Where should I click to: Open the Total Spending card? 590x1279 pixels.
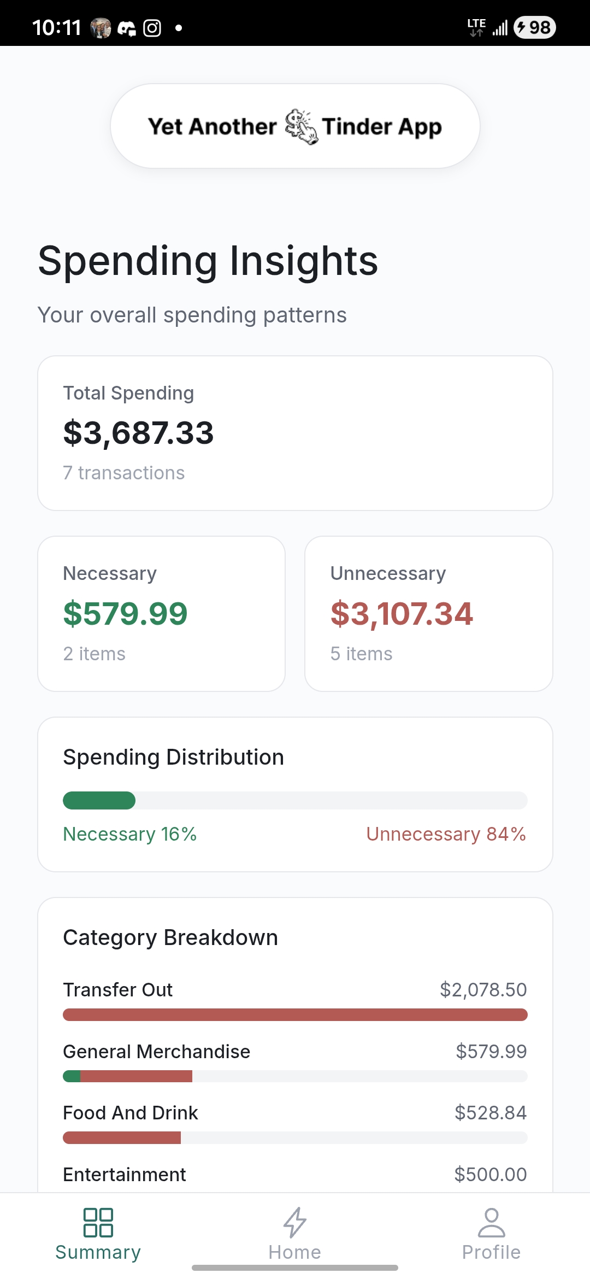coord(295,433)
